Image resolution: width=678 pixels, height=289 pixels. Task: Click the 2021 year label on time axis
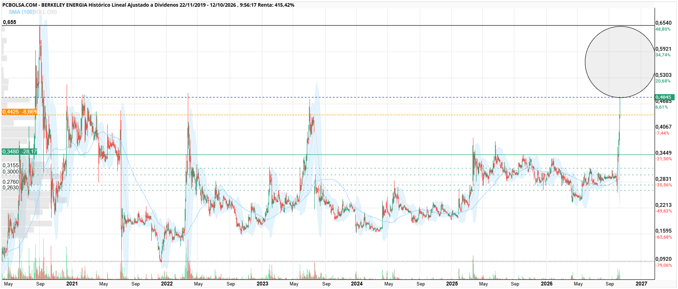pyautogui.click(x=72, y=284)
